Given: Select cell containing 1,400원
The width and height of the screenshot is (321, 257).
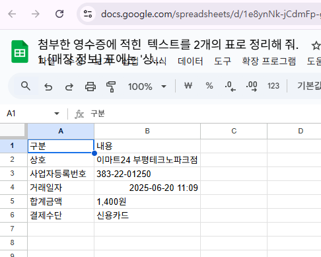Looking at the screenshot, I should (147, 202).
